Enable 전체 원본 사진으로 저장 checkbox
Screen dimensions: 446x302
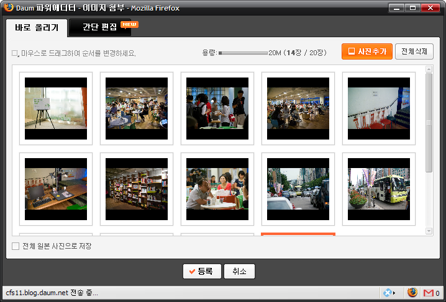coord(16,246)
